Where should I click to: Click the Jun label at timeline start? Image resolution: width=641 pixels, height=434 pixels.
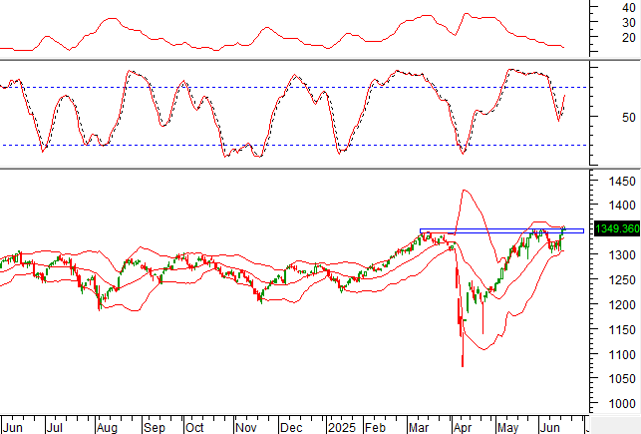tap(13, 428)
